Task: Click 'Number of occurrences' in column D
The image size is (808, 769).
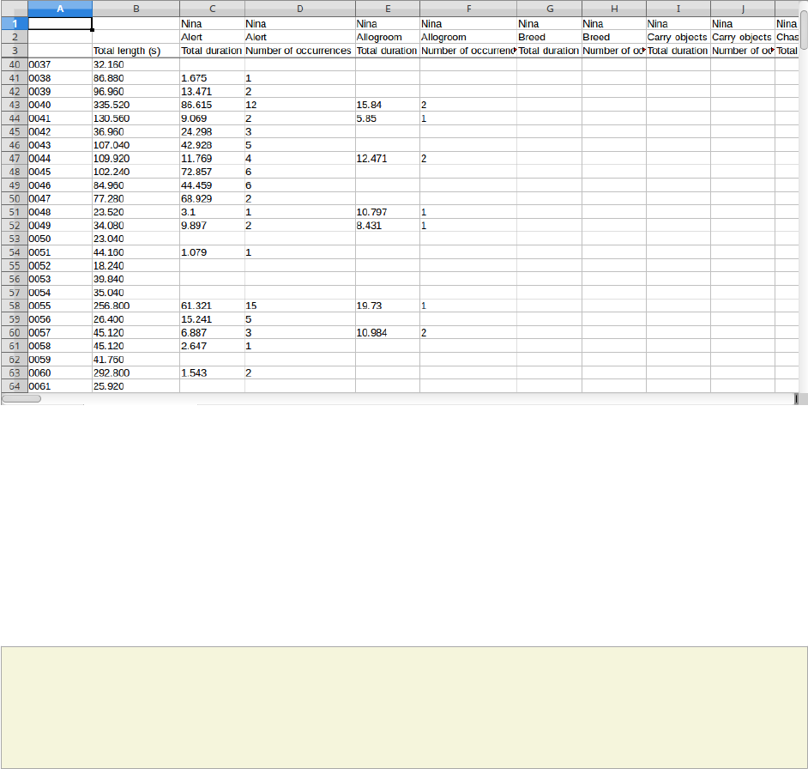Action: pyautogui.click(x=300, y=51)
